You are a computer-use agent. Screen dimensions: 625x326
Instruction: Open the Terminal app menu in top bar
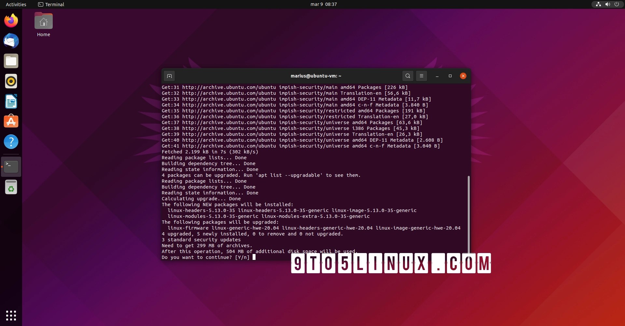tap(51, 4)
